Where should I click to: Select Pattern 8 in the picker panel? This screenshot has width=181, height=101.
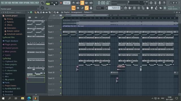pos(36,79)
